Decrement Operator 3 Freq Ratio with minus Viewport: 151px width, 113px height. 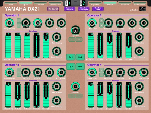point(19,75)
